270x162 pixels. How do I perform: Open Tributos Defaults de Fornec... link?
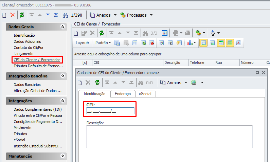pyautogui.click(x=38, y=66)
